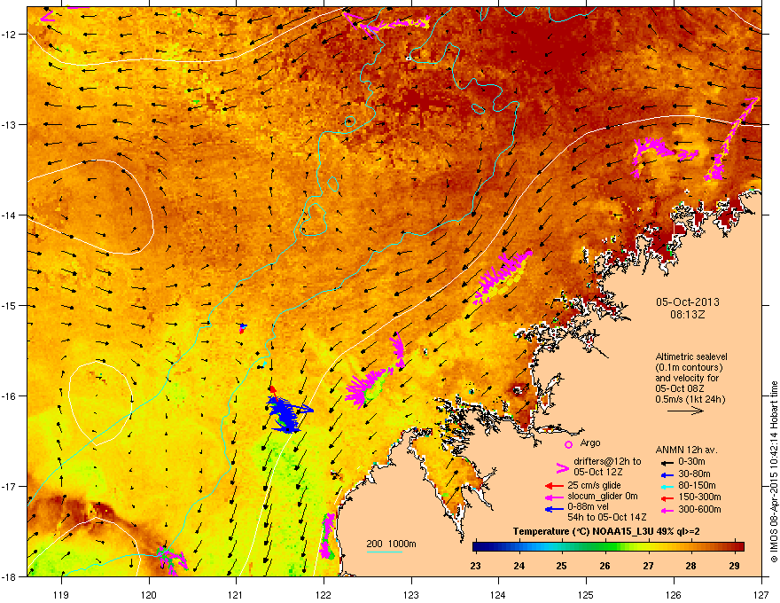The height and width of the screenshot is (603, 780).
Task: Click the latitude axis label -18
Action: (x=10, y=576)
